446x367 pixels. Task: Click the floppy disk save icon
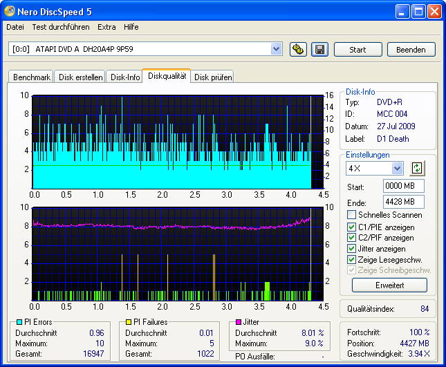319,50
